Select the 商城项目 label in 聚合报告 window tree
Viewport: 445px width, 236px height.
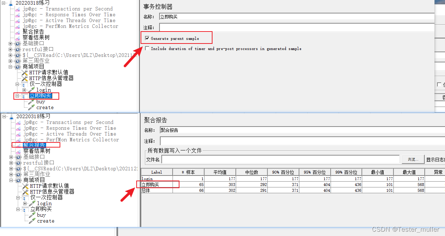click(34, 180)
